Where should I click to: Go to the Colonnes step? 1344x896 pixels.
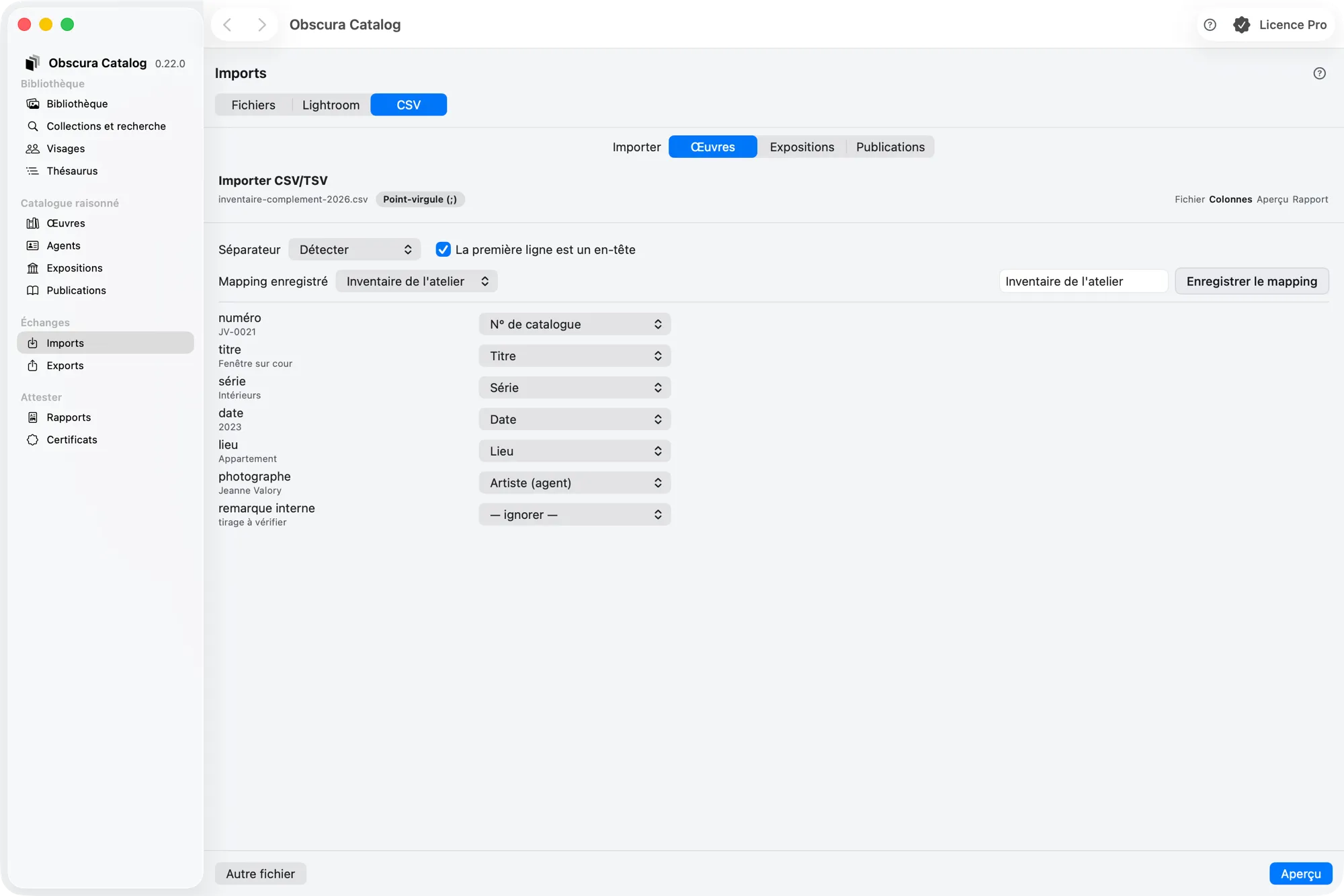click(x=1230, y=199)
